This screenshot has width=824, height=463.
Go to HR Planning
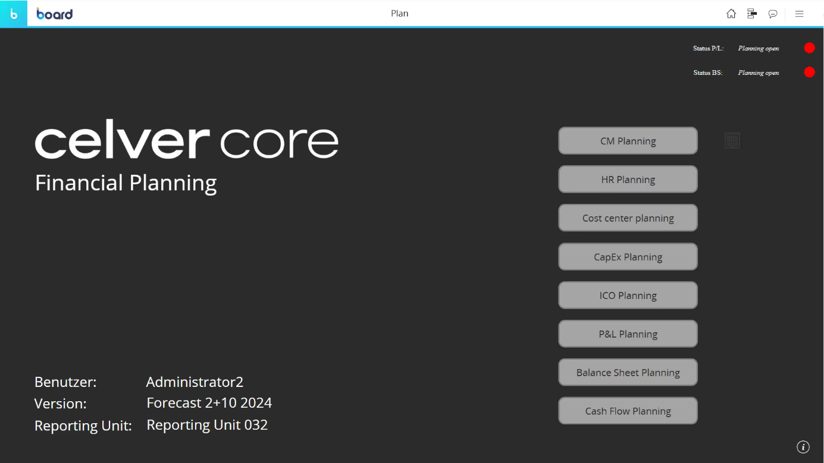click(628, 179)
